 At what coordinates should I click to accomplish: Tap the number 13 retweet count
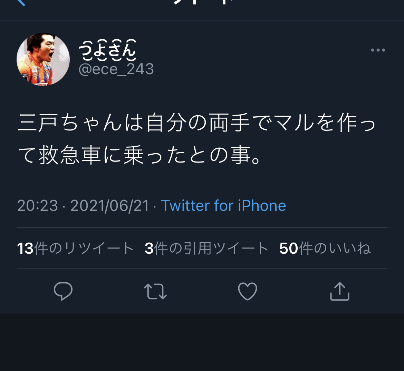click(25, 249)
